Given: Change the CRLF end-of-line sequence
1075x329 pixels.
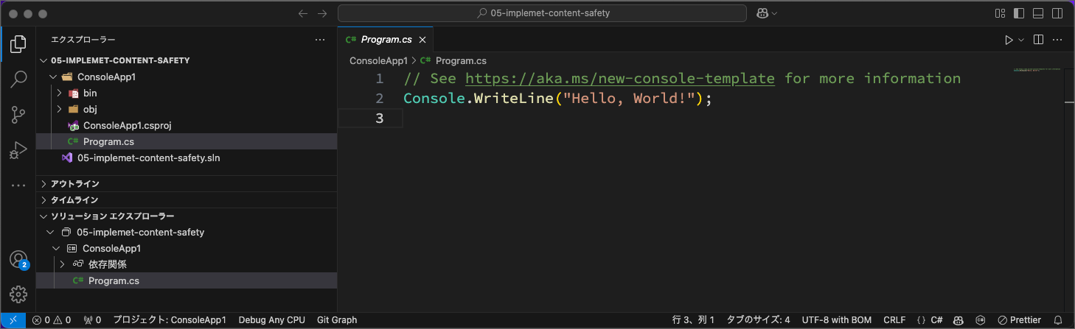Looking at the screenshot, I should pos(894,320).
